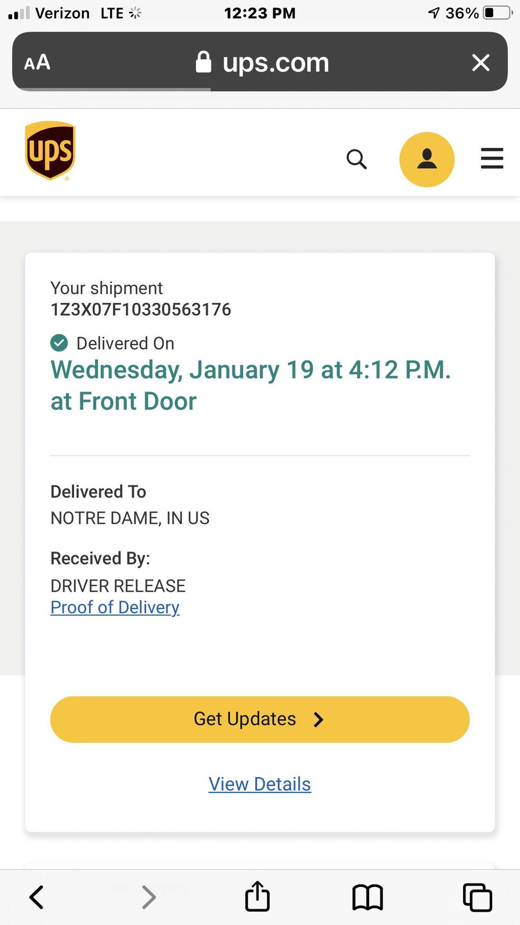Open the UPS site search magnifier
520x925 pixels.
coord(356,159)
